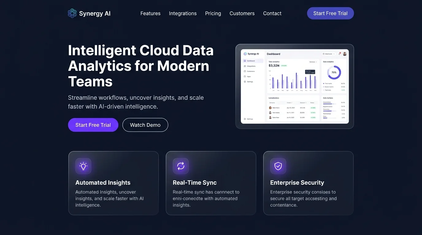Click the shield icon on Enterprise Security card
Image resolution: width=422 pixels, height=235 pixels.
click(278, 166)
